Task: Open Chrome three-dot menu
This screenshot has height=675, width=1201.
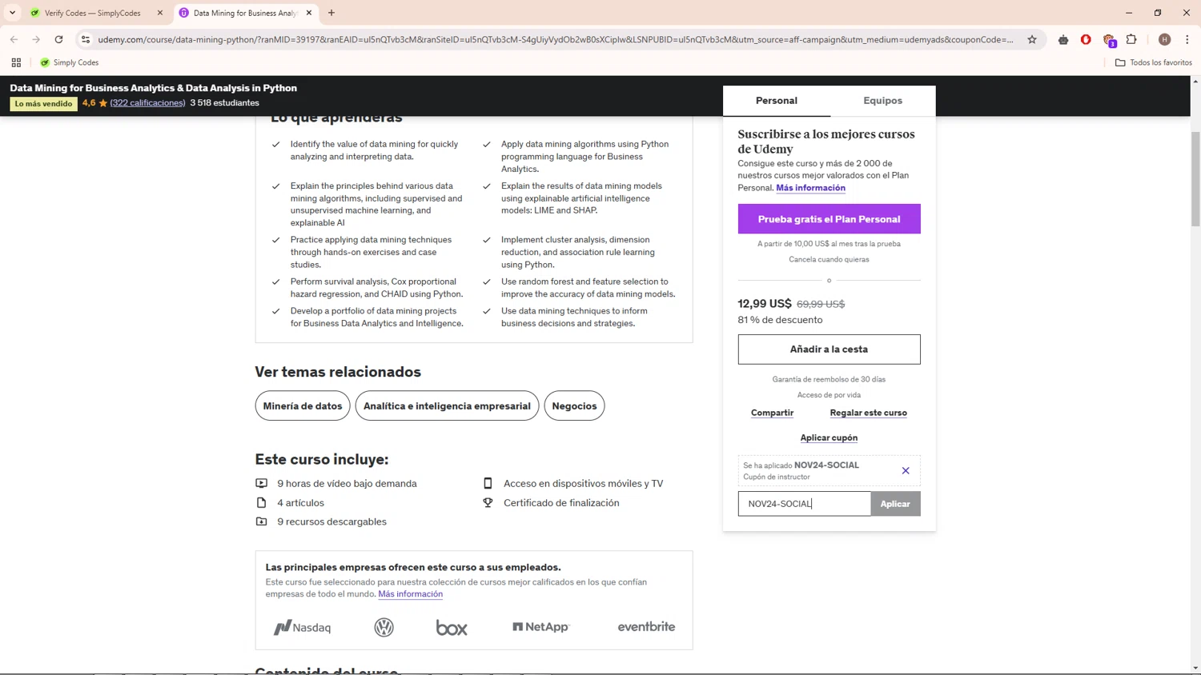Action: 1187,39
